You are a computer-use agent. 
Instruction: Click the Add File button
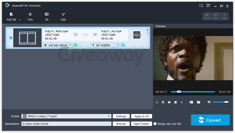pos(11,16)
